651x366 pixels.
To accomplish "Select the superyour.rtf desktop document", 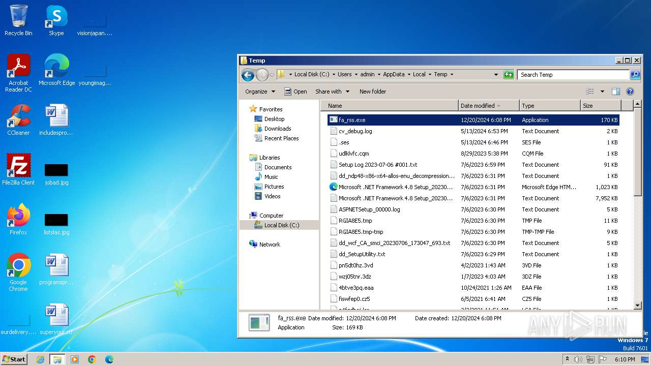I will [56, 319].
